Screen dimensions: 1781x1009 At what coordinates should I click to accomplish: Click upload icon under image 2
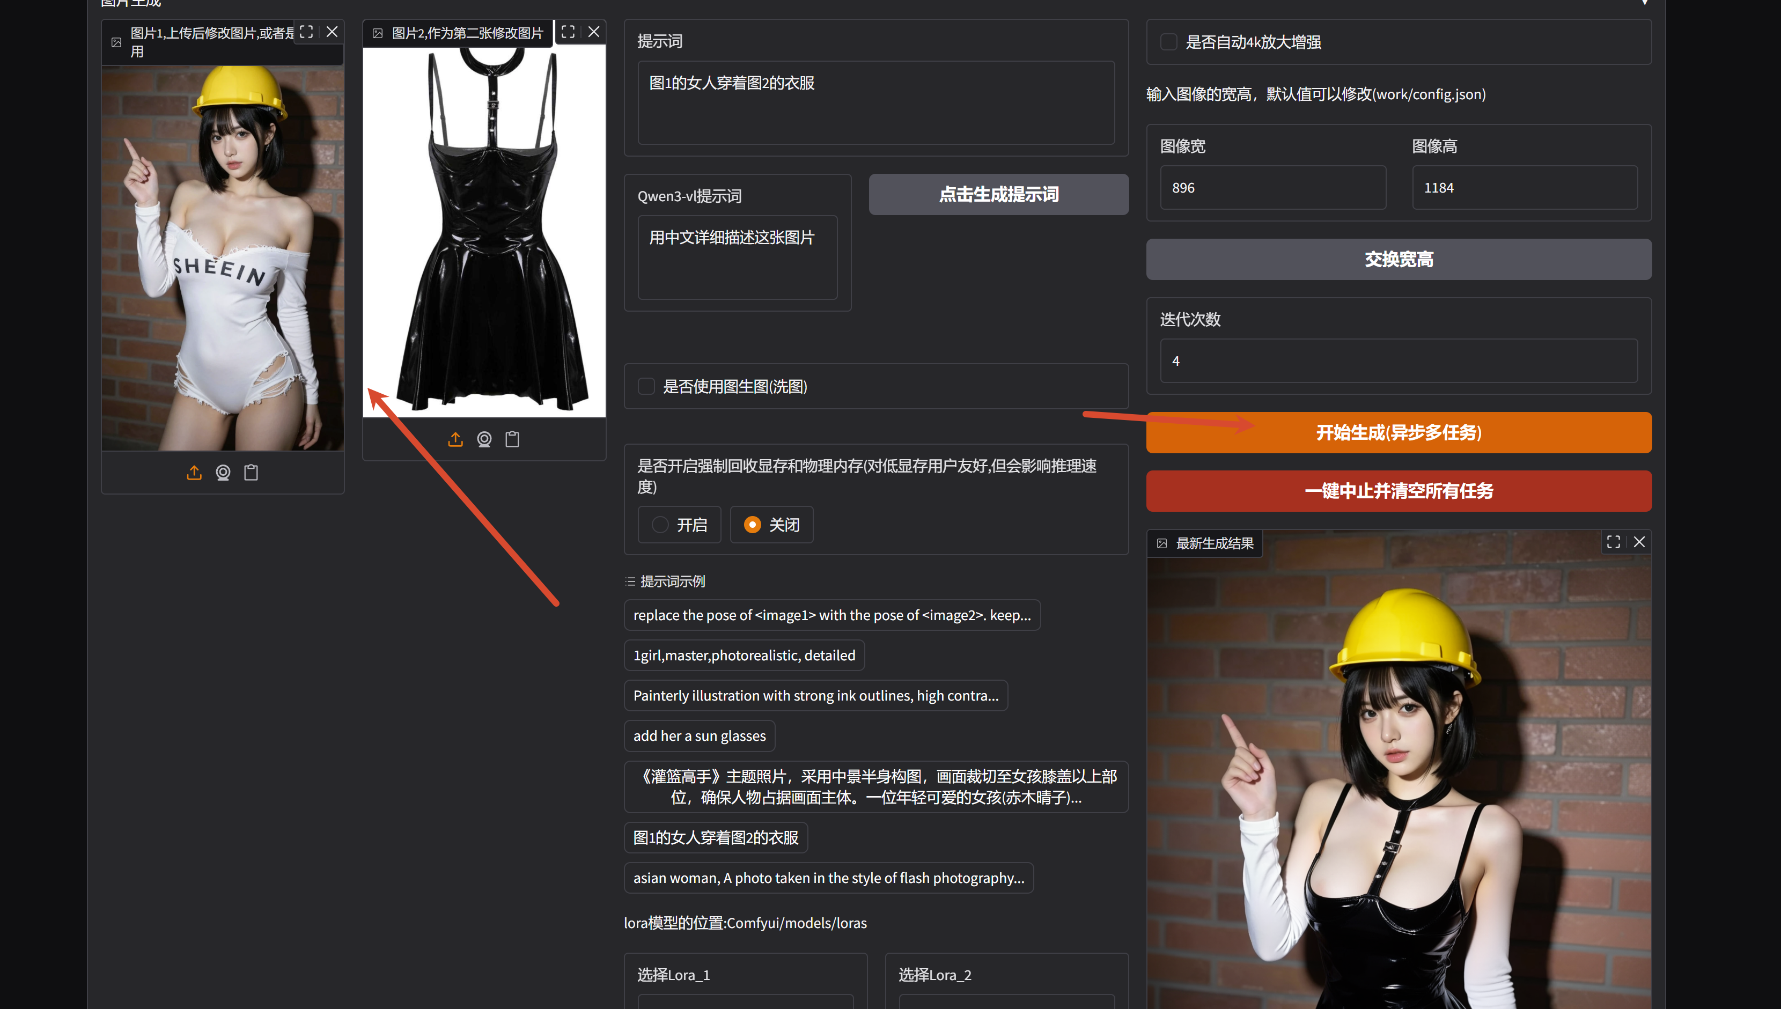(455, 439)
